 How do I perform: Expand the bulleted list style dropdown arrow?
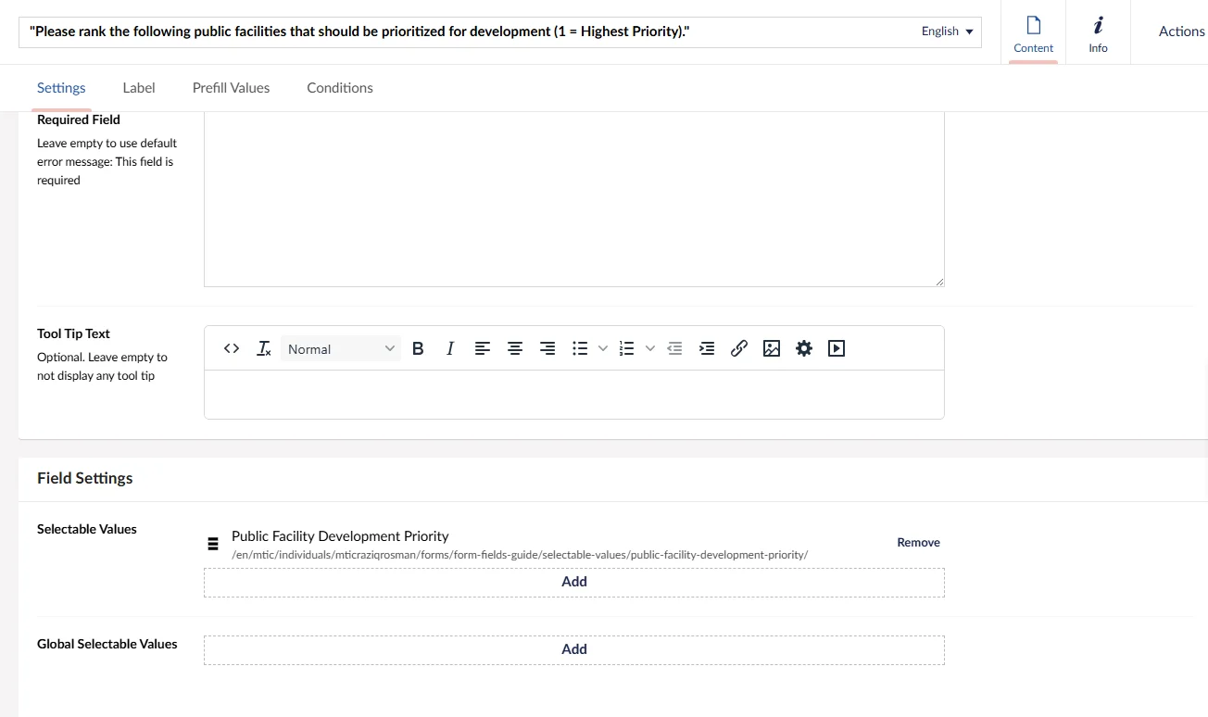[603, 348]
